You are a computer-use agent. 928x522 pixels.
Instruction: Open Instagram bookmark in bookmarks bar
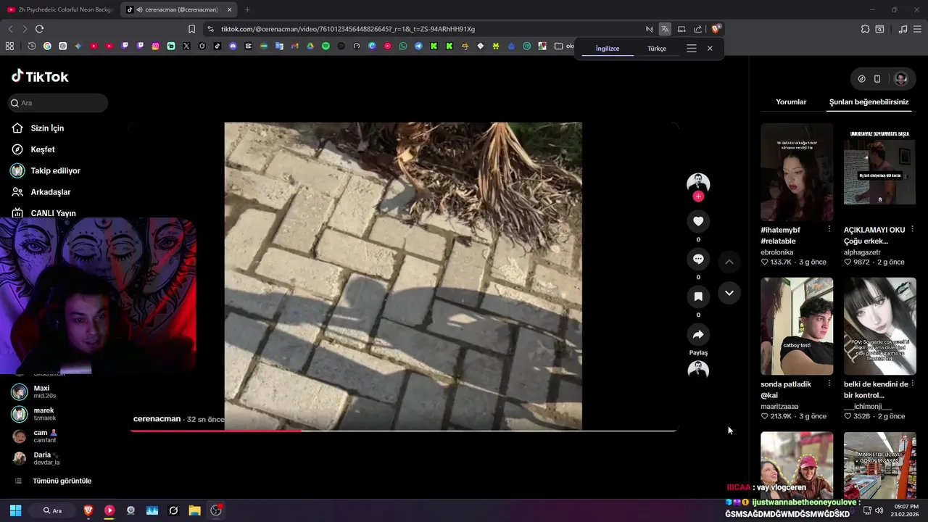point(155,46)
